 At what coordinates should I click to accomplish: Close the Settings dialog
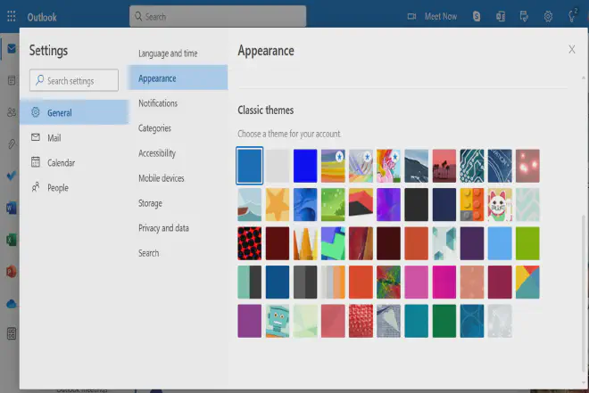(572, 49)
